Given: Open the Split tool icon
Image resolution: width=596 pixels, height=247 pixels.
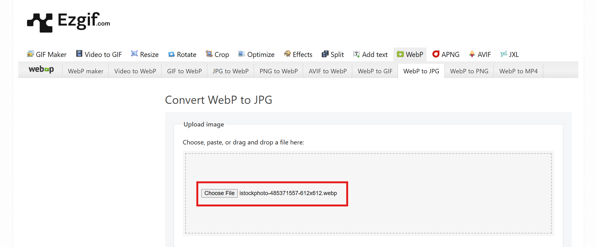Looking at the screenshot, I should pyautogui.click(x=325, y=54).
